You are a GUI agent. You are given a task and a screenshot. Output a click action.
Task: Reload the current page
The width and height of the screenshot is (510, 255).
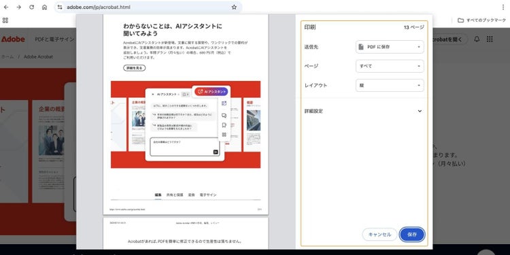pyautogui.click(x=31, y=7)
